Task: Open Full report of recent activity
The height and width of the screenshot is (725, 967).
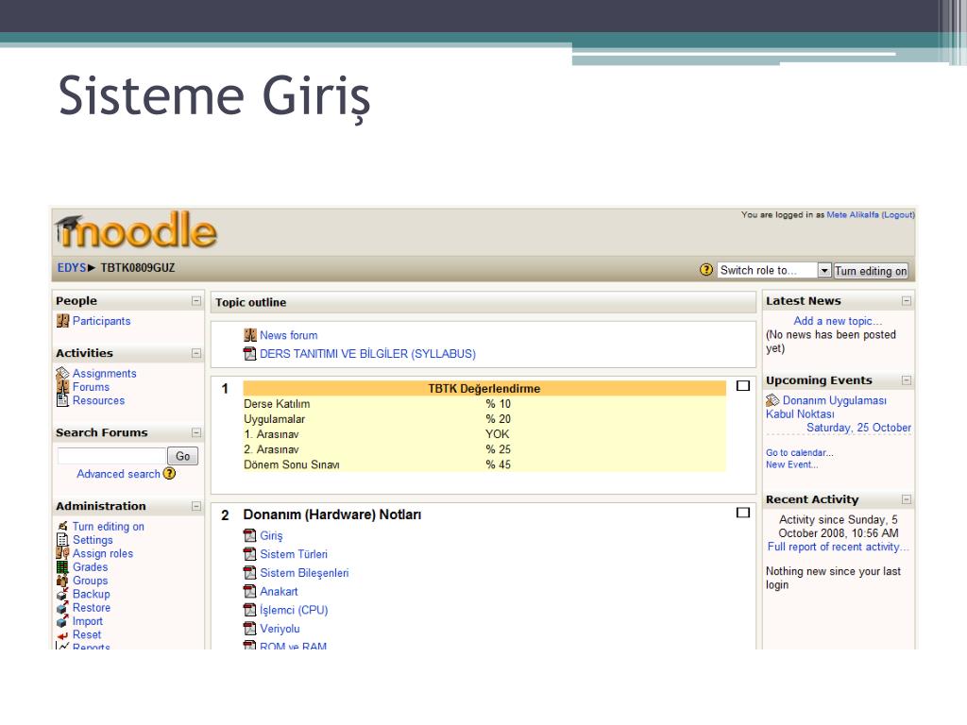Action: [838, 547]
